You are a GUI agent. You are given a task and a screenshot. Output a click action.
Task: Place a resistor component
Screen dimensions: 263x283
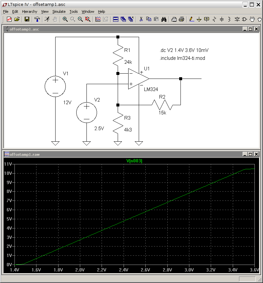pos(214,19)
